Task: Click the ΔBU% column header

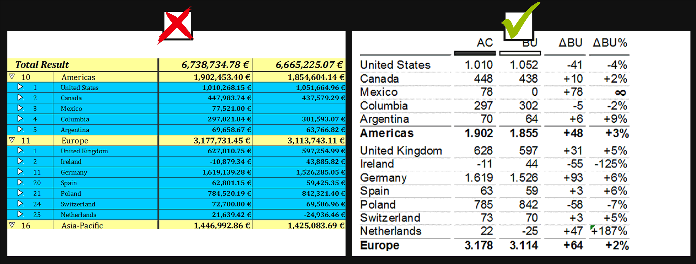Action: 610,43
